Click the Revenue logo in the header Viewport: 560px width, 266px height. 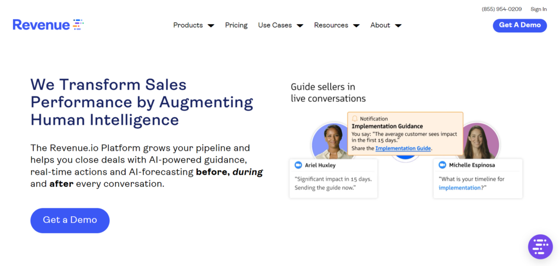click(x=48, y=25)
